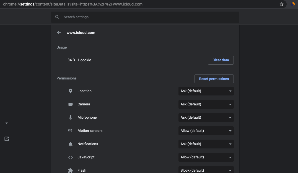Change the Motion sensors Allow (default) dropdown
The height and width of the screenshot is (173, 298).
tap(206, 131)
